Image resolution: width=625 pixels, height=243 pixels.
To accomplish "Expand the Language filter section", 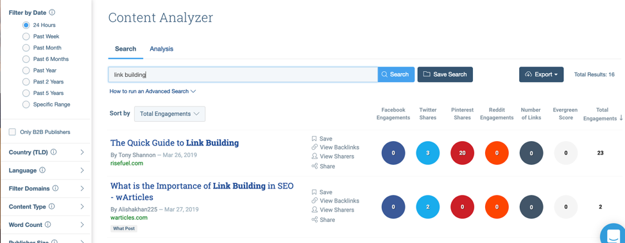I will click(46, 171).
